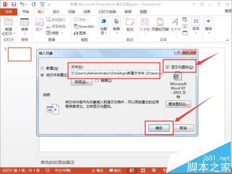Image resolution: width=232 pixels, height=174 pixels.
Task: Select slide 1 thumbnail
Action: click(19, 54)
